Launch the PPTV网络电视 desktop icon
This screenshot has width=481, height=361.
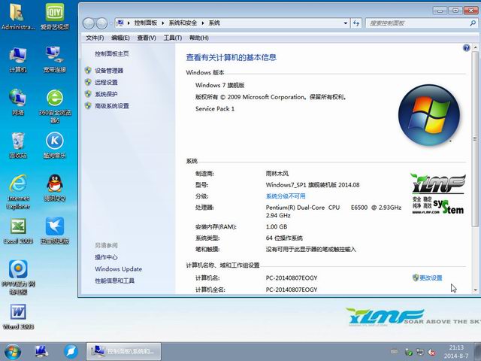coord(18,278)
